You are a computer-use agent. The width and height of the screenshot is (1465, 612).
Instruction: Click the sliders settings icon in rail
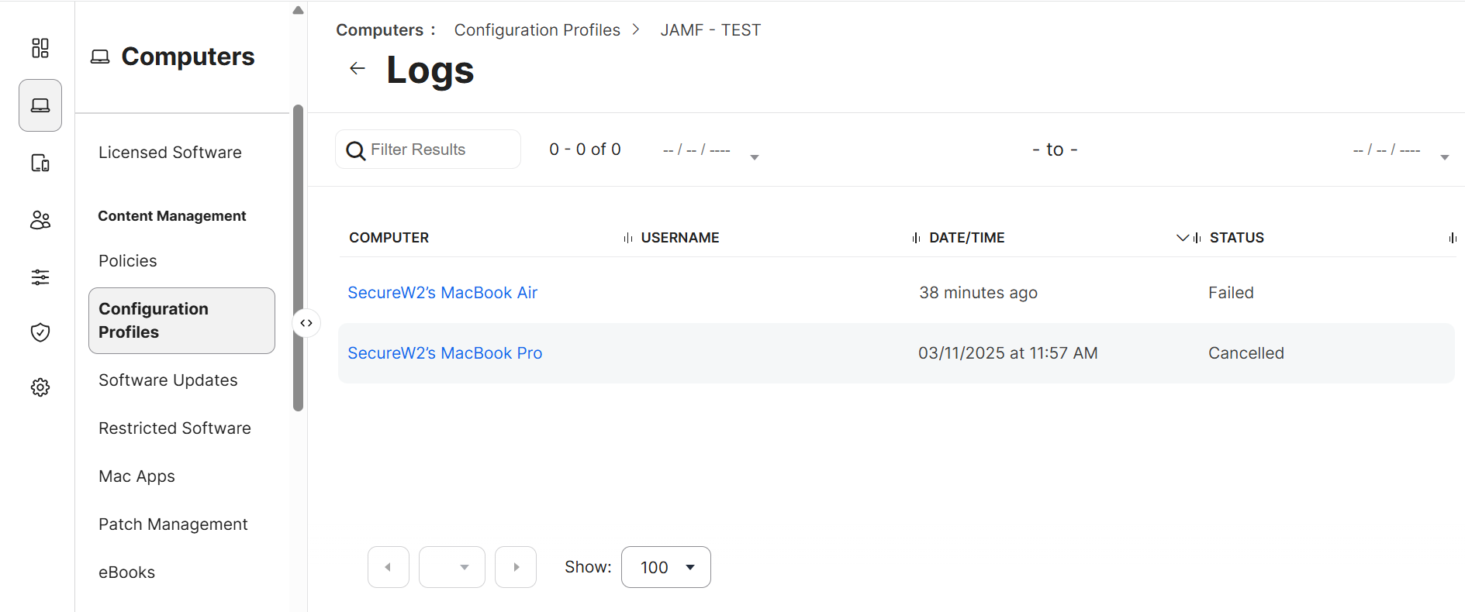[40, 277]
